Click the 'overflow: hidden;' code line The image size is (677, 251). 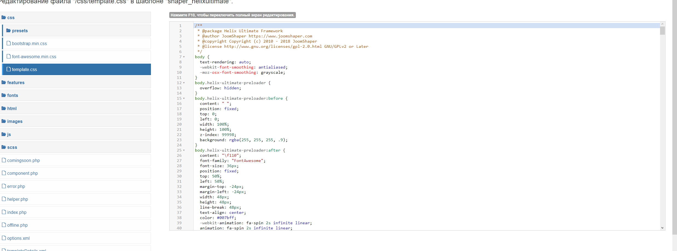click(220, 88)
